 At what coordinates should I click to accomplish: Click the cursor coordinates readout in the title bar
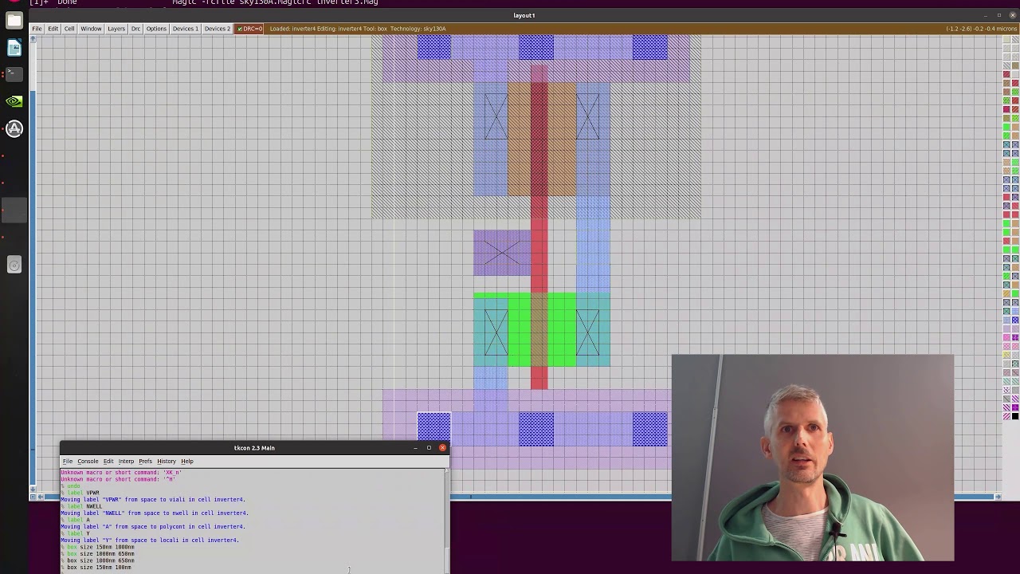981,29
